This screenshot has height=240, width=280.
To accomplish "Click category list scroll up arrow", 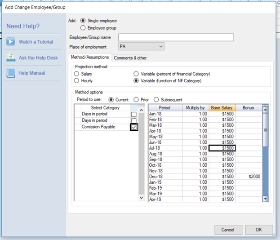I will 142,110.
